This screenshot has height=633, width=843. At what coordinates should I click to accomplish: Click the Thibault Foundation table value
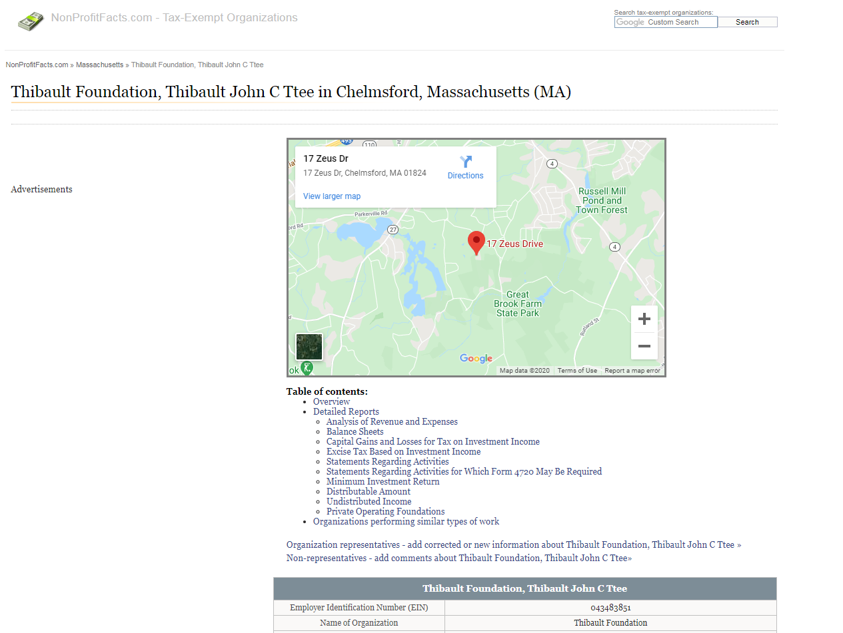click(610, 623)
